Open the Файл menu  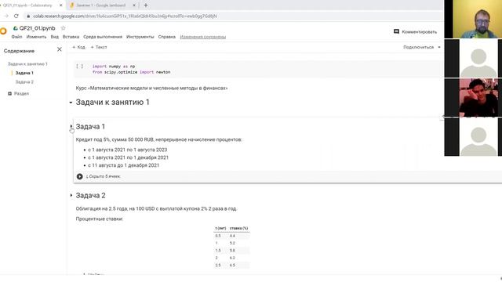tap(16, 37)
